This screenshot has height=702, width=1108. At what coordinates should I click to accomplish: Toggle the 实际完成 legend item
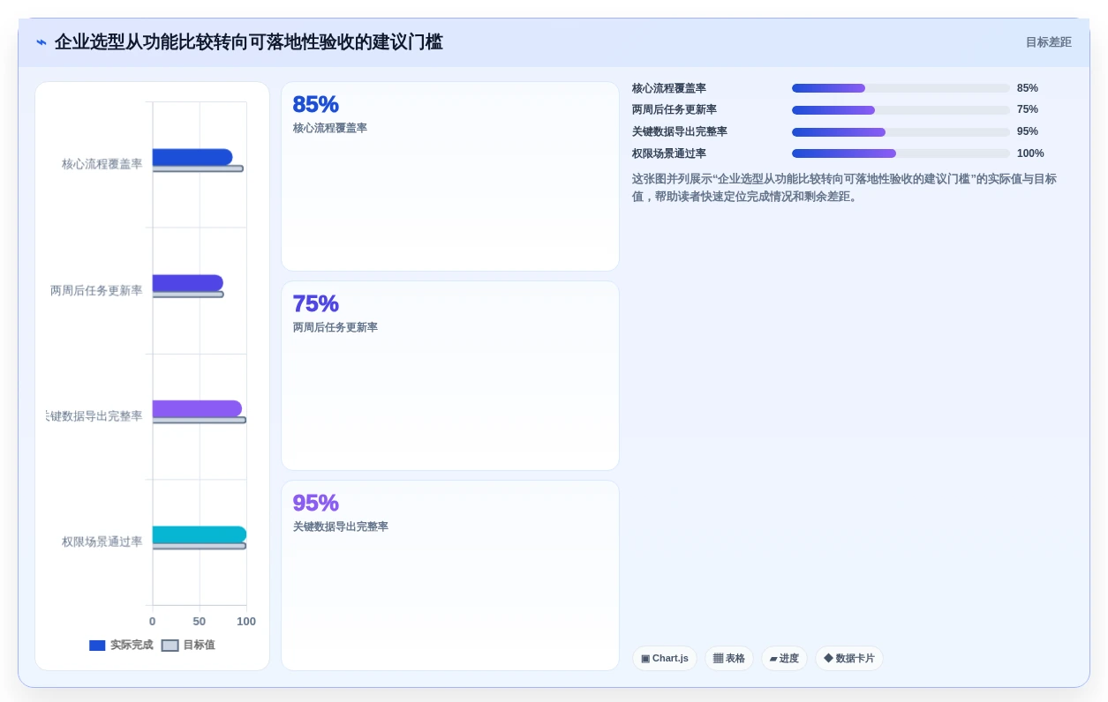coord(121,645)
